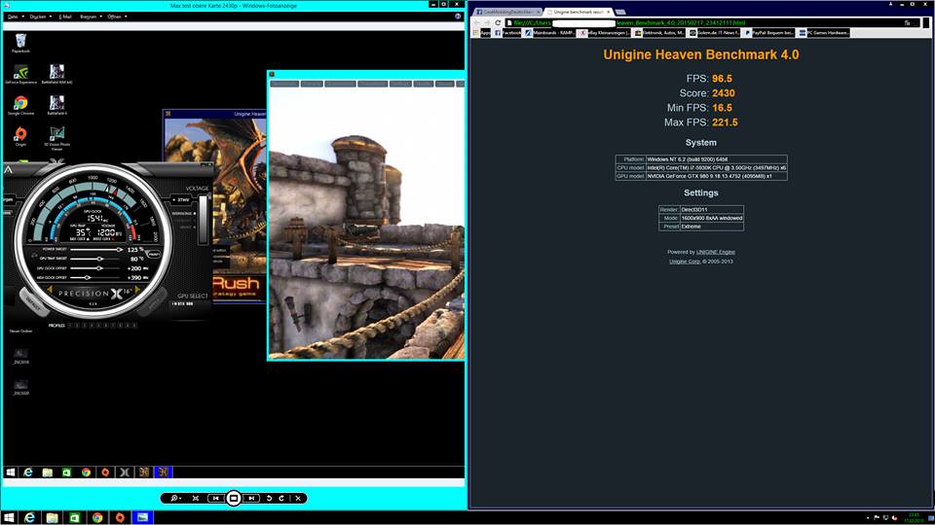935x525 pixels.
Task: Open the Elektronik, Autos bookmark
Action: coord(659,33)
